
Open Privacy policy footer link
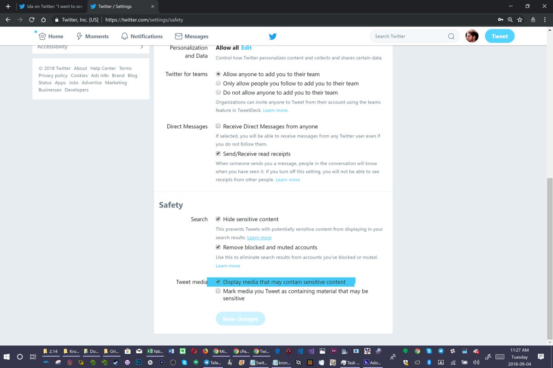point(53,75)
